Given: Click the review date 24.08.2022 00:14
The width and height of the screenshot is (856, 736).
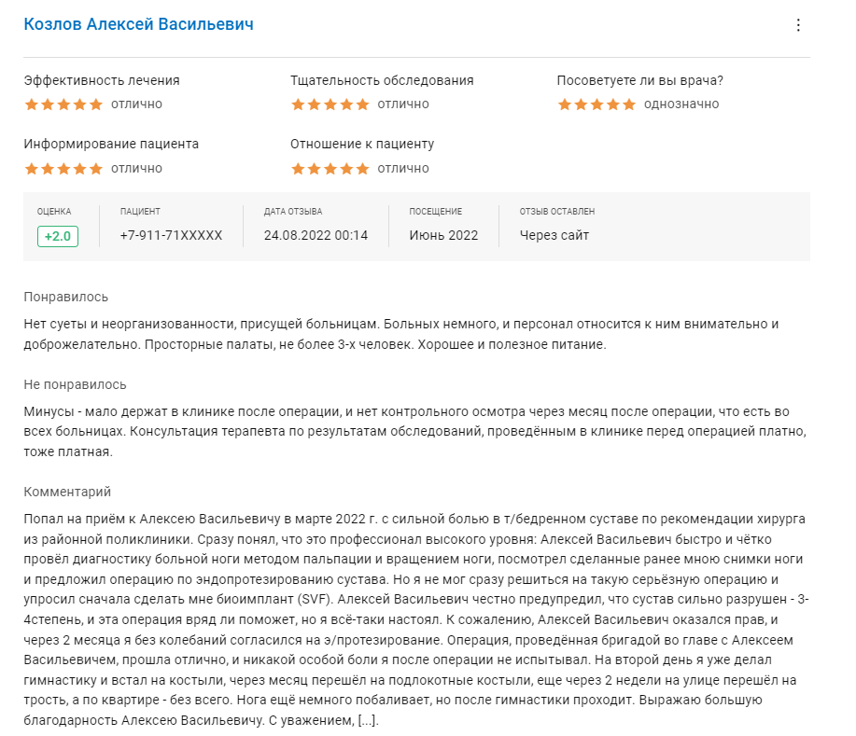Looking at the screenshot, I should click(x=316, y=235).
